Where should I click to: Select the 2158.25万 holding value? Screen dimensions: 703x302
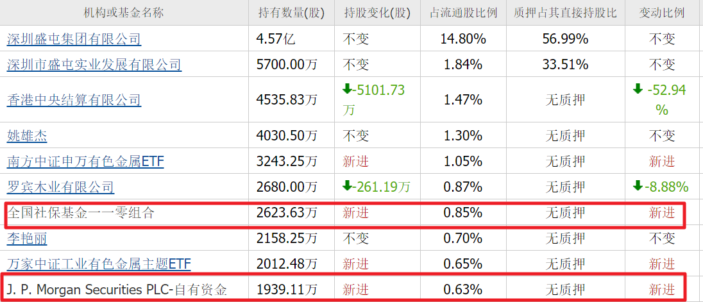pyautogui.click(x=287, y=239)
